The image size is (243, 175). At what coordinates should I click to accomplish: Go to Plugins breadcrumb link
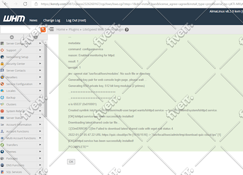point(74,29)
